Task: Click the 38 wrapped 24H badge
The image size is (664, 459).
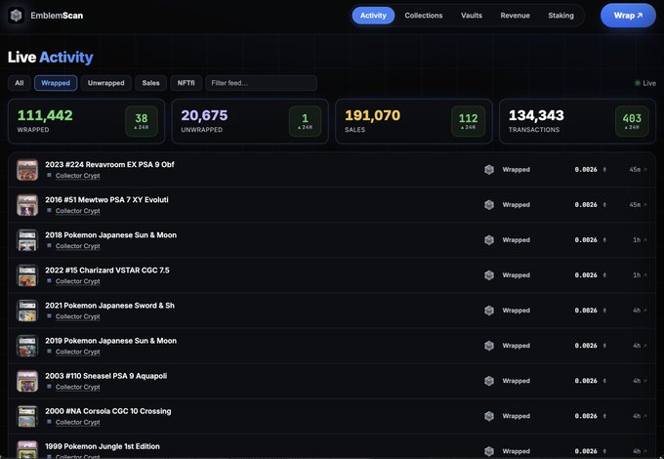Action: point(142,121)
